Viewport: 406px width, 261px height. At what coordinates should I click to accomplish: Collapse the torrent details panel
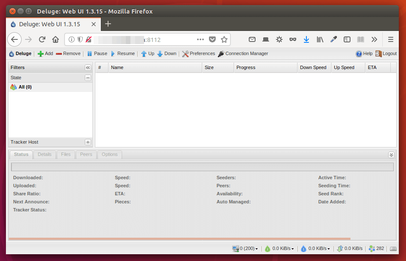pyautogui.click(x=391, y=155)
